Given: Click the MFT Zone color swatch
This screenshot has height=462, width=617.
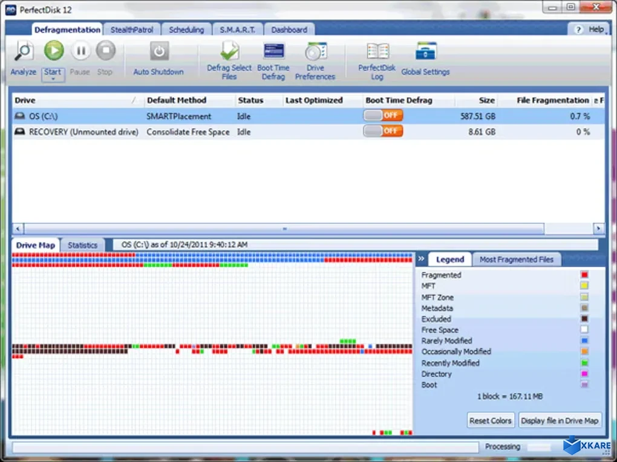Looking at the screenshot, I should pyautogui.click(x=584, y=297).
